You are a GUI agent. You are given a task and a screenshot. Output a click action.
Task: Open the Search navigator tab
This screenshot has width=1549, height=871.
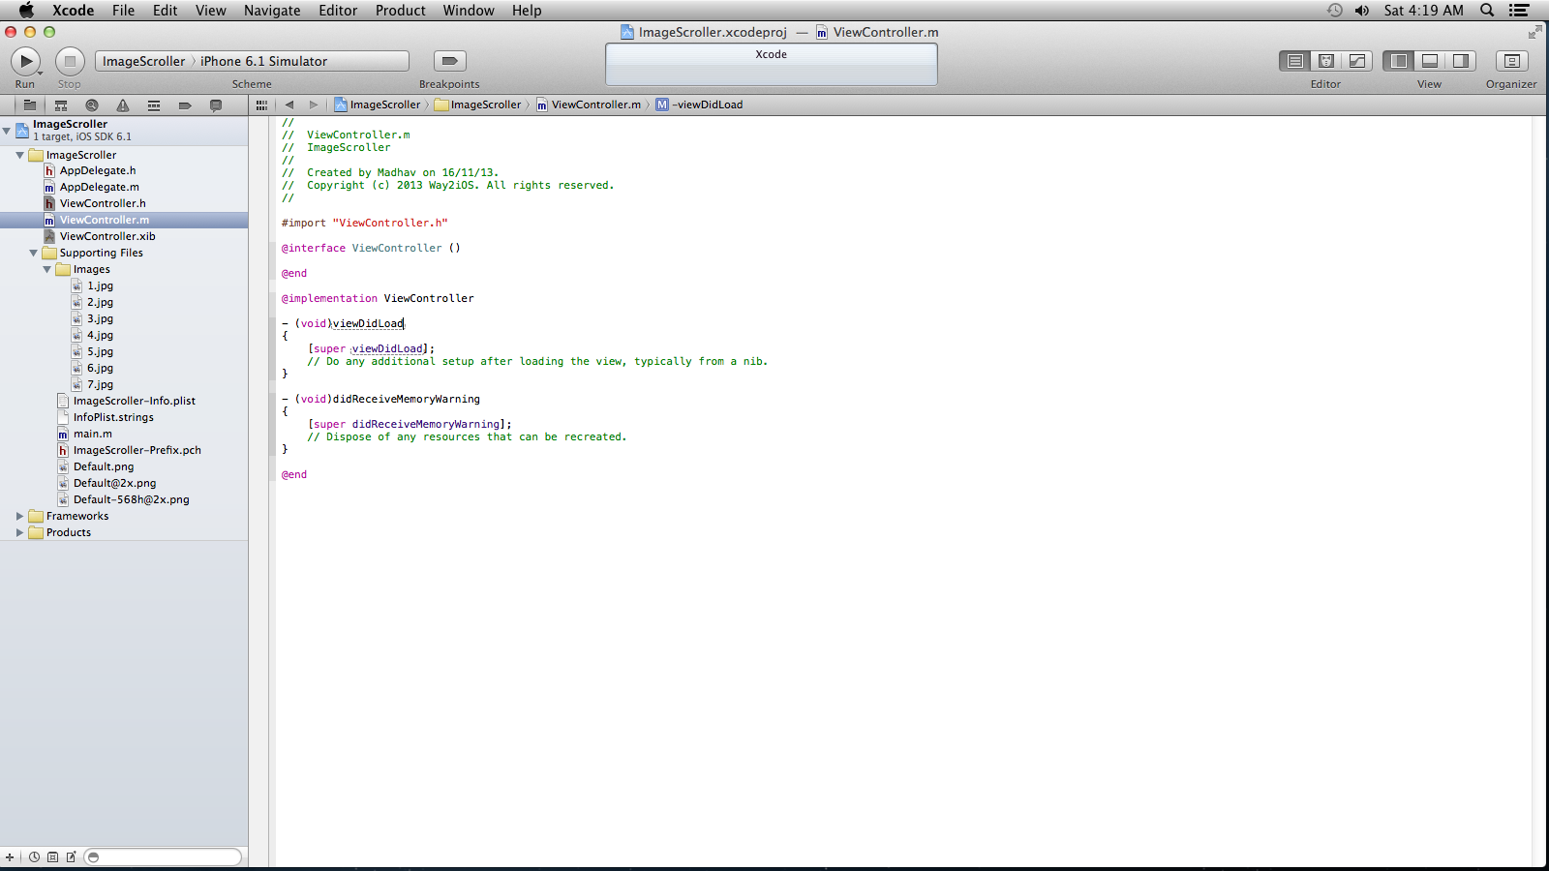92,105
